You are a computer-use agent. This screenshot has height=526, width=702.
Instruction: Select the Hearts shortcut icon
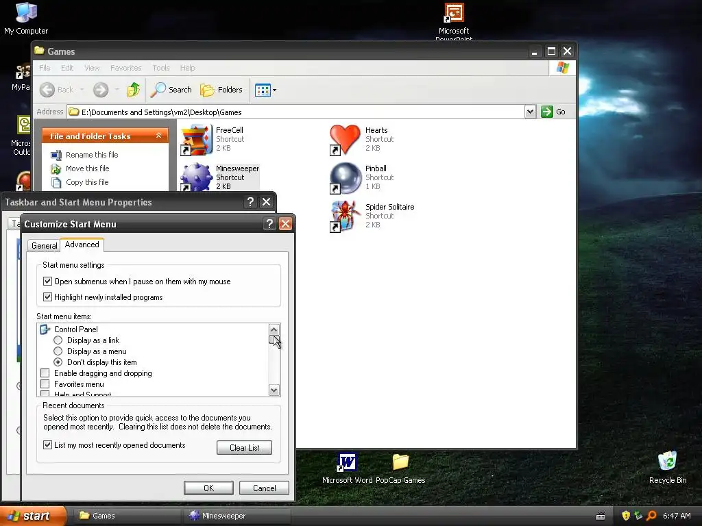pyautogui.click(x=345, y=140)
